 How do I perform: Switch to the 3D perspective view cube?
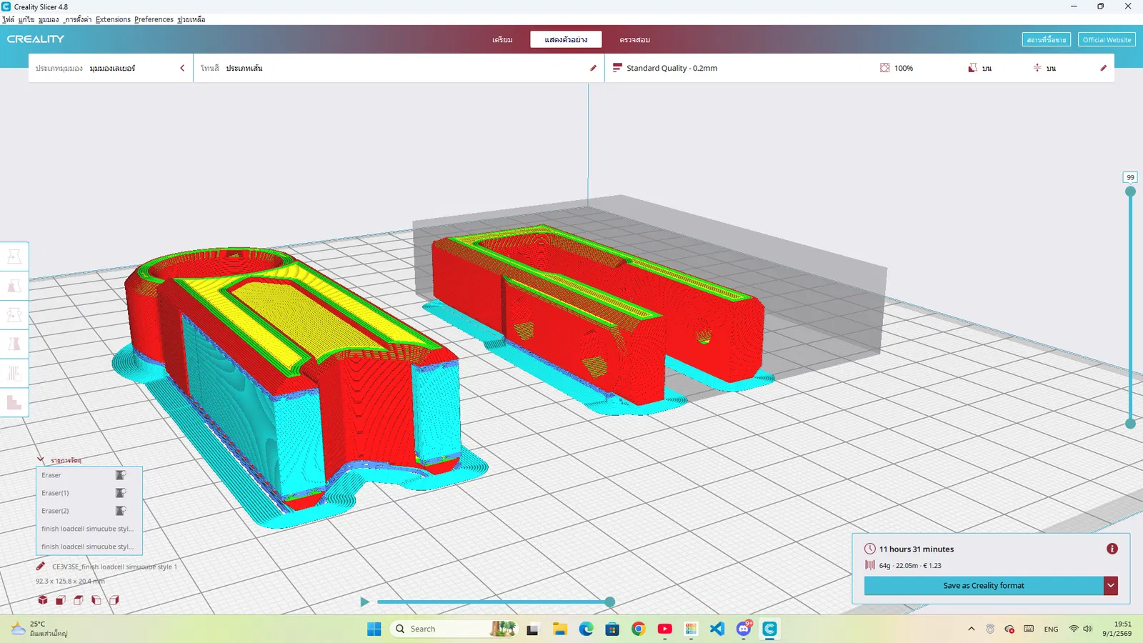point(43,600)
